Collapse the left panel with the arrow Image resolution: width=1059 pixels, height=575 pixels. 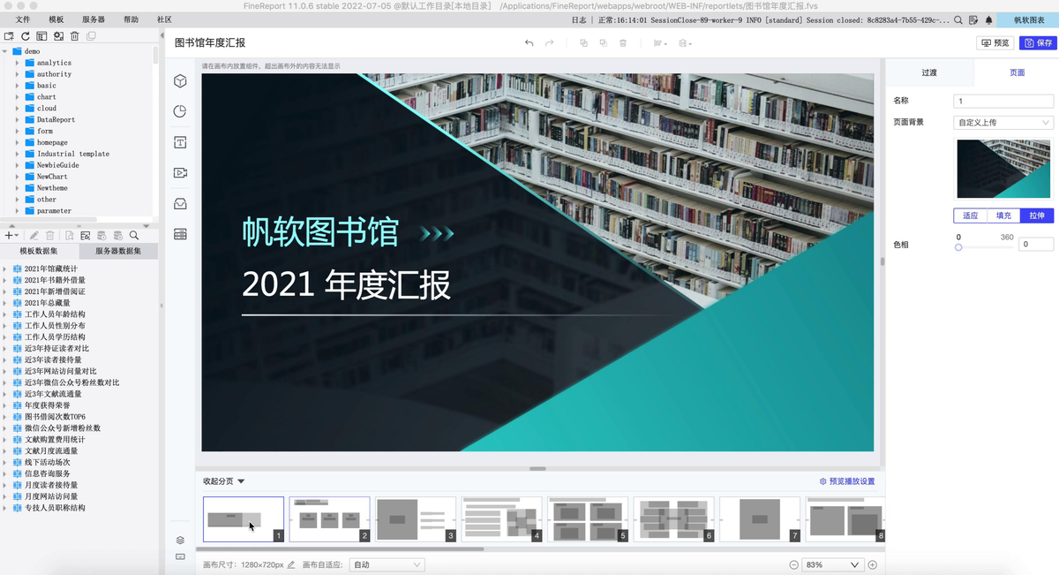pyautogui.click(x=161, y=36)
